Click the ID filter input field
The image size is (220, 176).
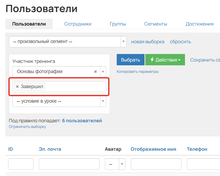tap(20, 164)
